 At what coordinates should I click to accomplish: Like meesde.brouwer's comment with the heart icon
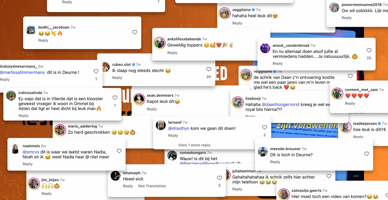367,154
